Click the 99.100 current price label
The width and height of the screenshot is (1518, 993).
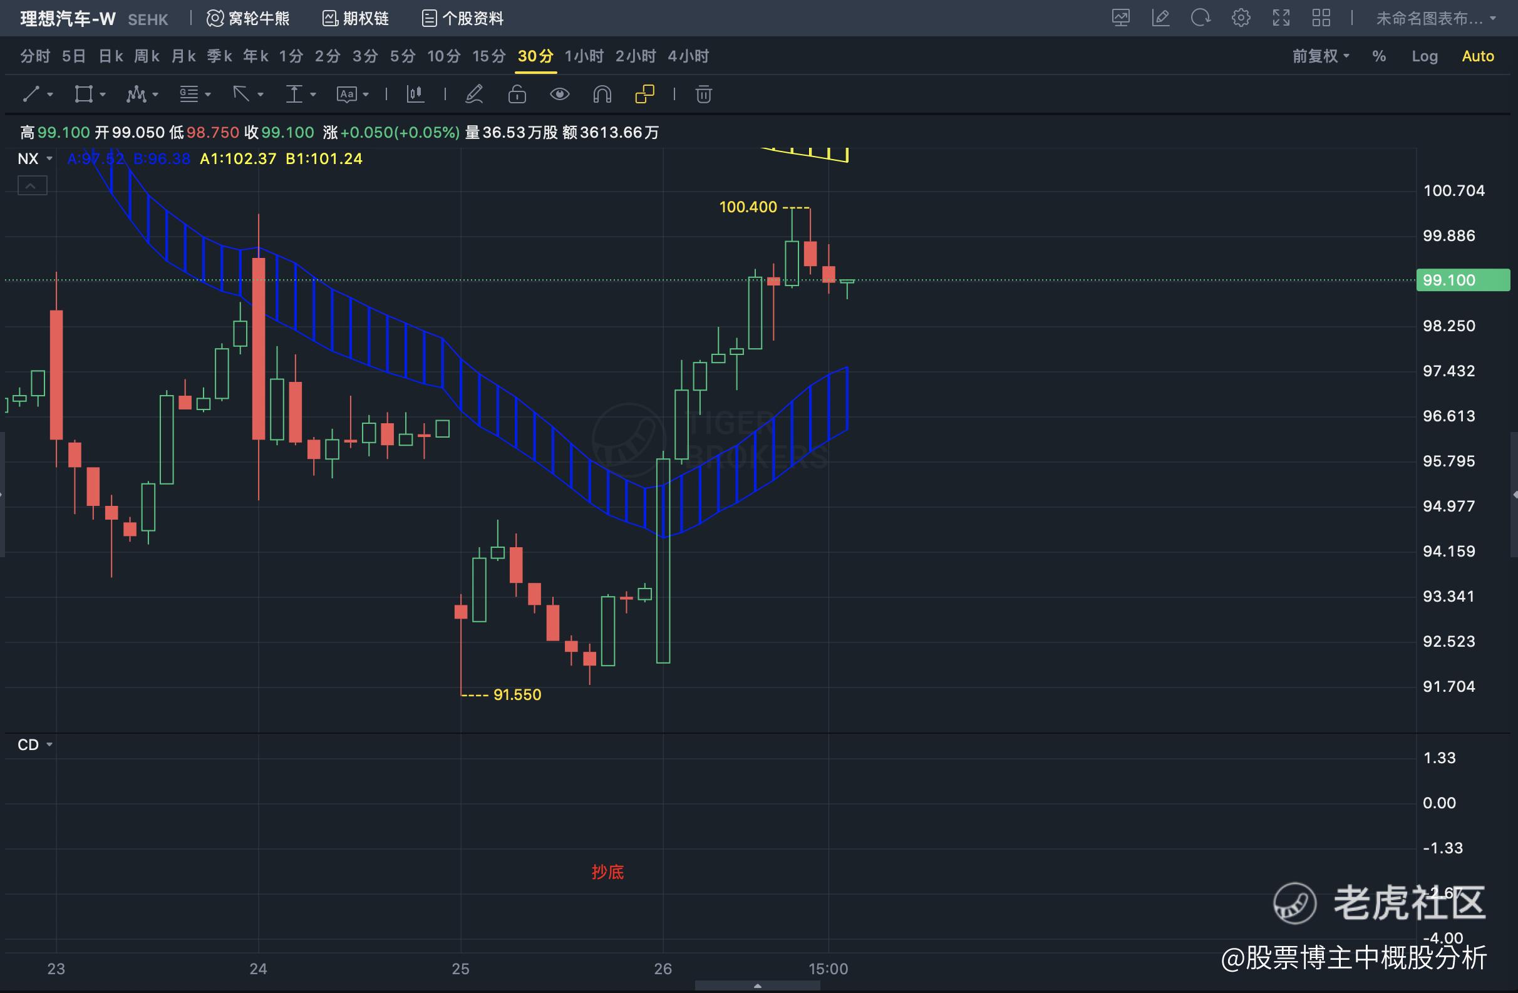1462,280
